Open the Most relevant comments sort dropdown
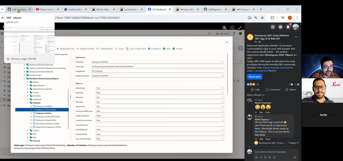This screenshot has width=343, height=161. coord(256,95)
